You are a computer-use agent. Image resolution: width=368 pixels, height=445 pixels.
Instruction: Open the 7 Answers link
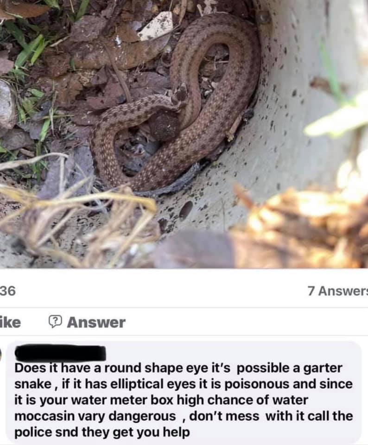click(337, 291)
